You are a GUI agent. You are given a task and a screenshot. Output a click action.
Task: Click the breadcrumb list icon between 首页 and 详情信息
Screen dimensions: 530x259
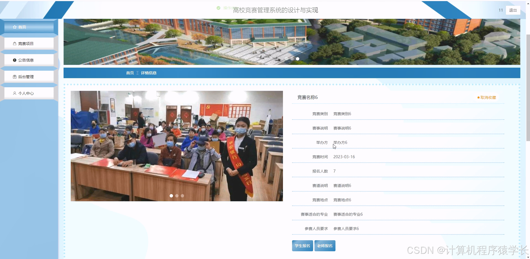click(x=137, y=73)
